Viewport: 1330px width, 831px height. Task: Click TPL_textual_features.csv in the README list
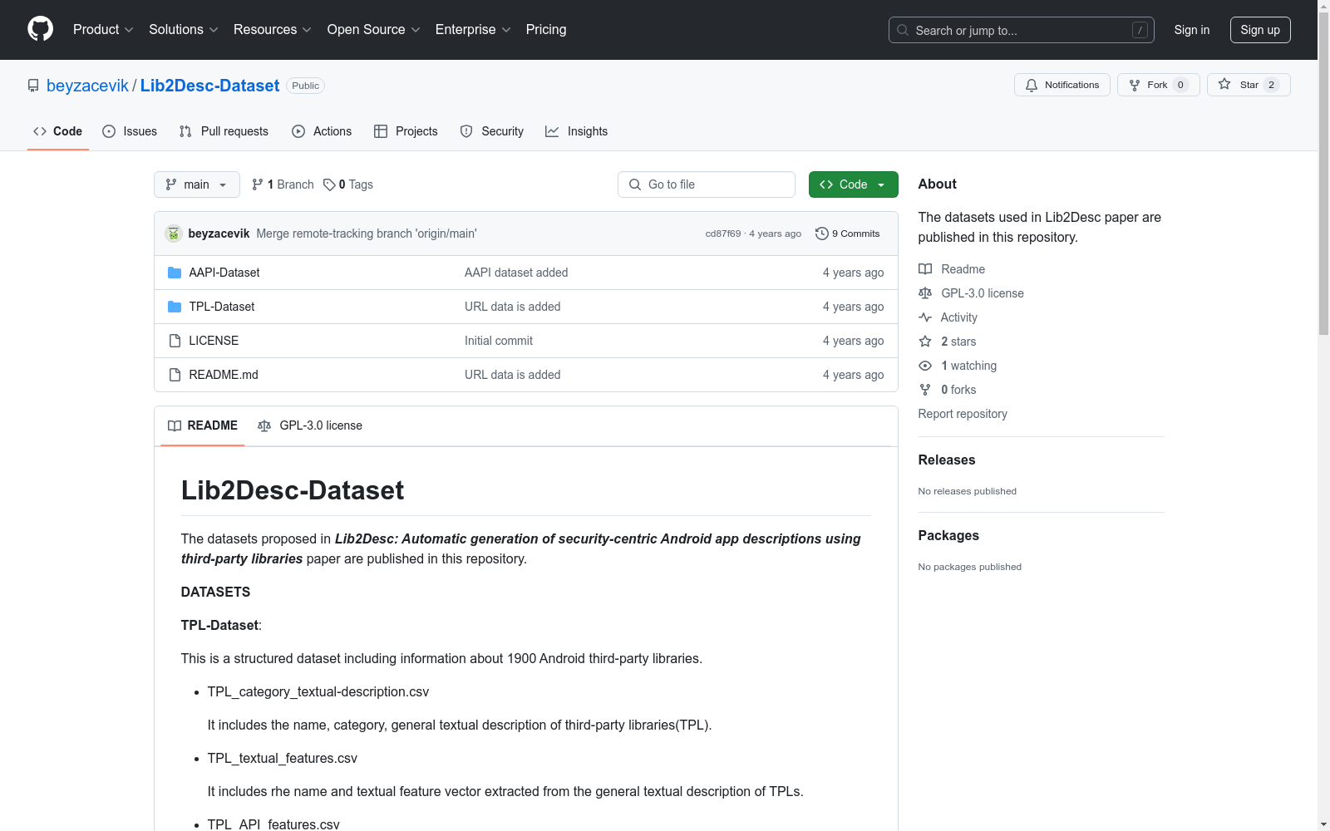[283, 758]
